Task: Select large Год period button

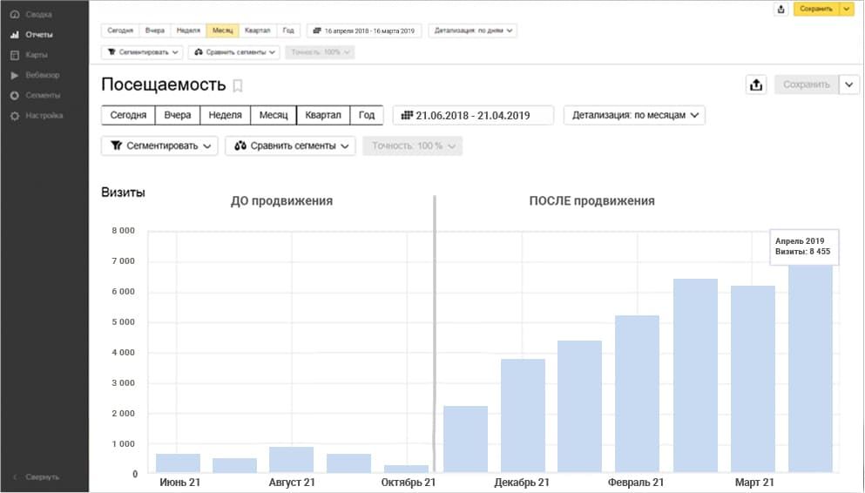Action: tap(367, 115)
